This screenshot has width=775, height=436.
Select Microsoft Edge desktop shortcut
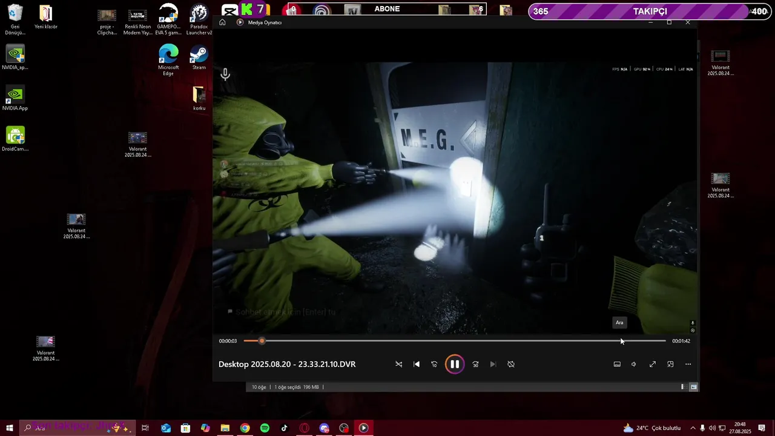tap(168, 60)
